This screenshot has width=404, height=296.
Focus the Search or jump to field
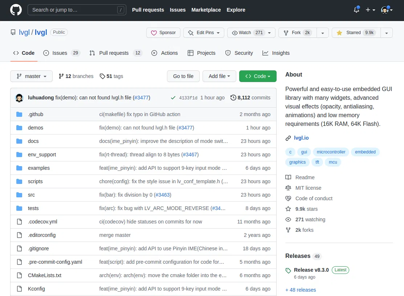[x=77, y=10]
